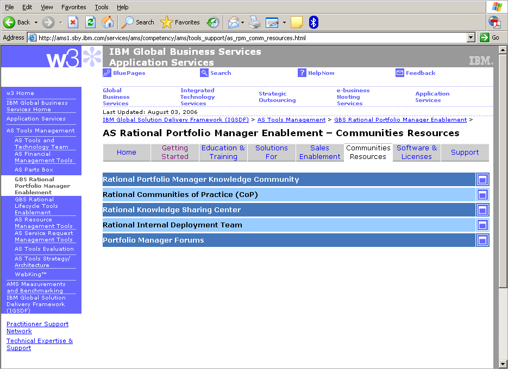508x369 pixels.
Task: Expand Rational Communities of Practice (CoP) section
Action: coord(482,195)
